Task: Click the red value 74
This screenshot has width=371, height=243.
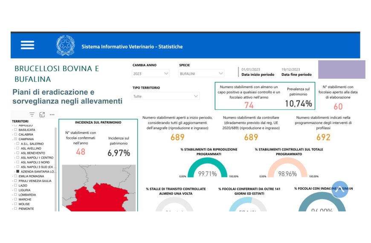Action: (249, 105)
